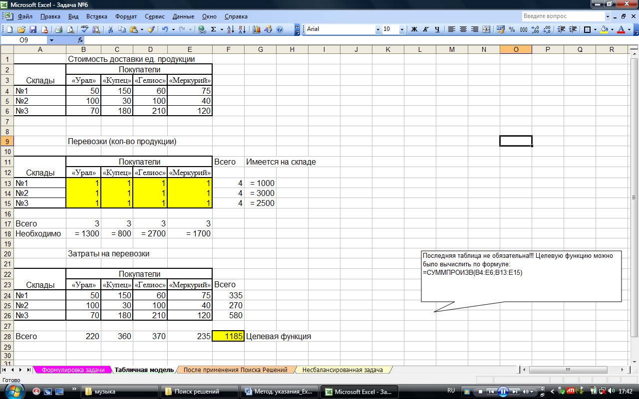Open the Файл menu
This screenshot has width=639, height=399.
coord(25,16)
